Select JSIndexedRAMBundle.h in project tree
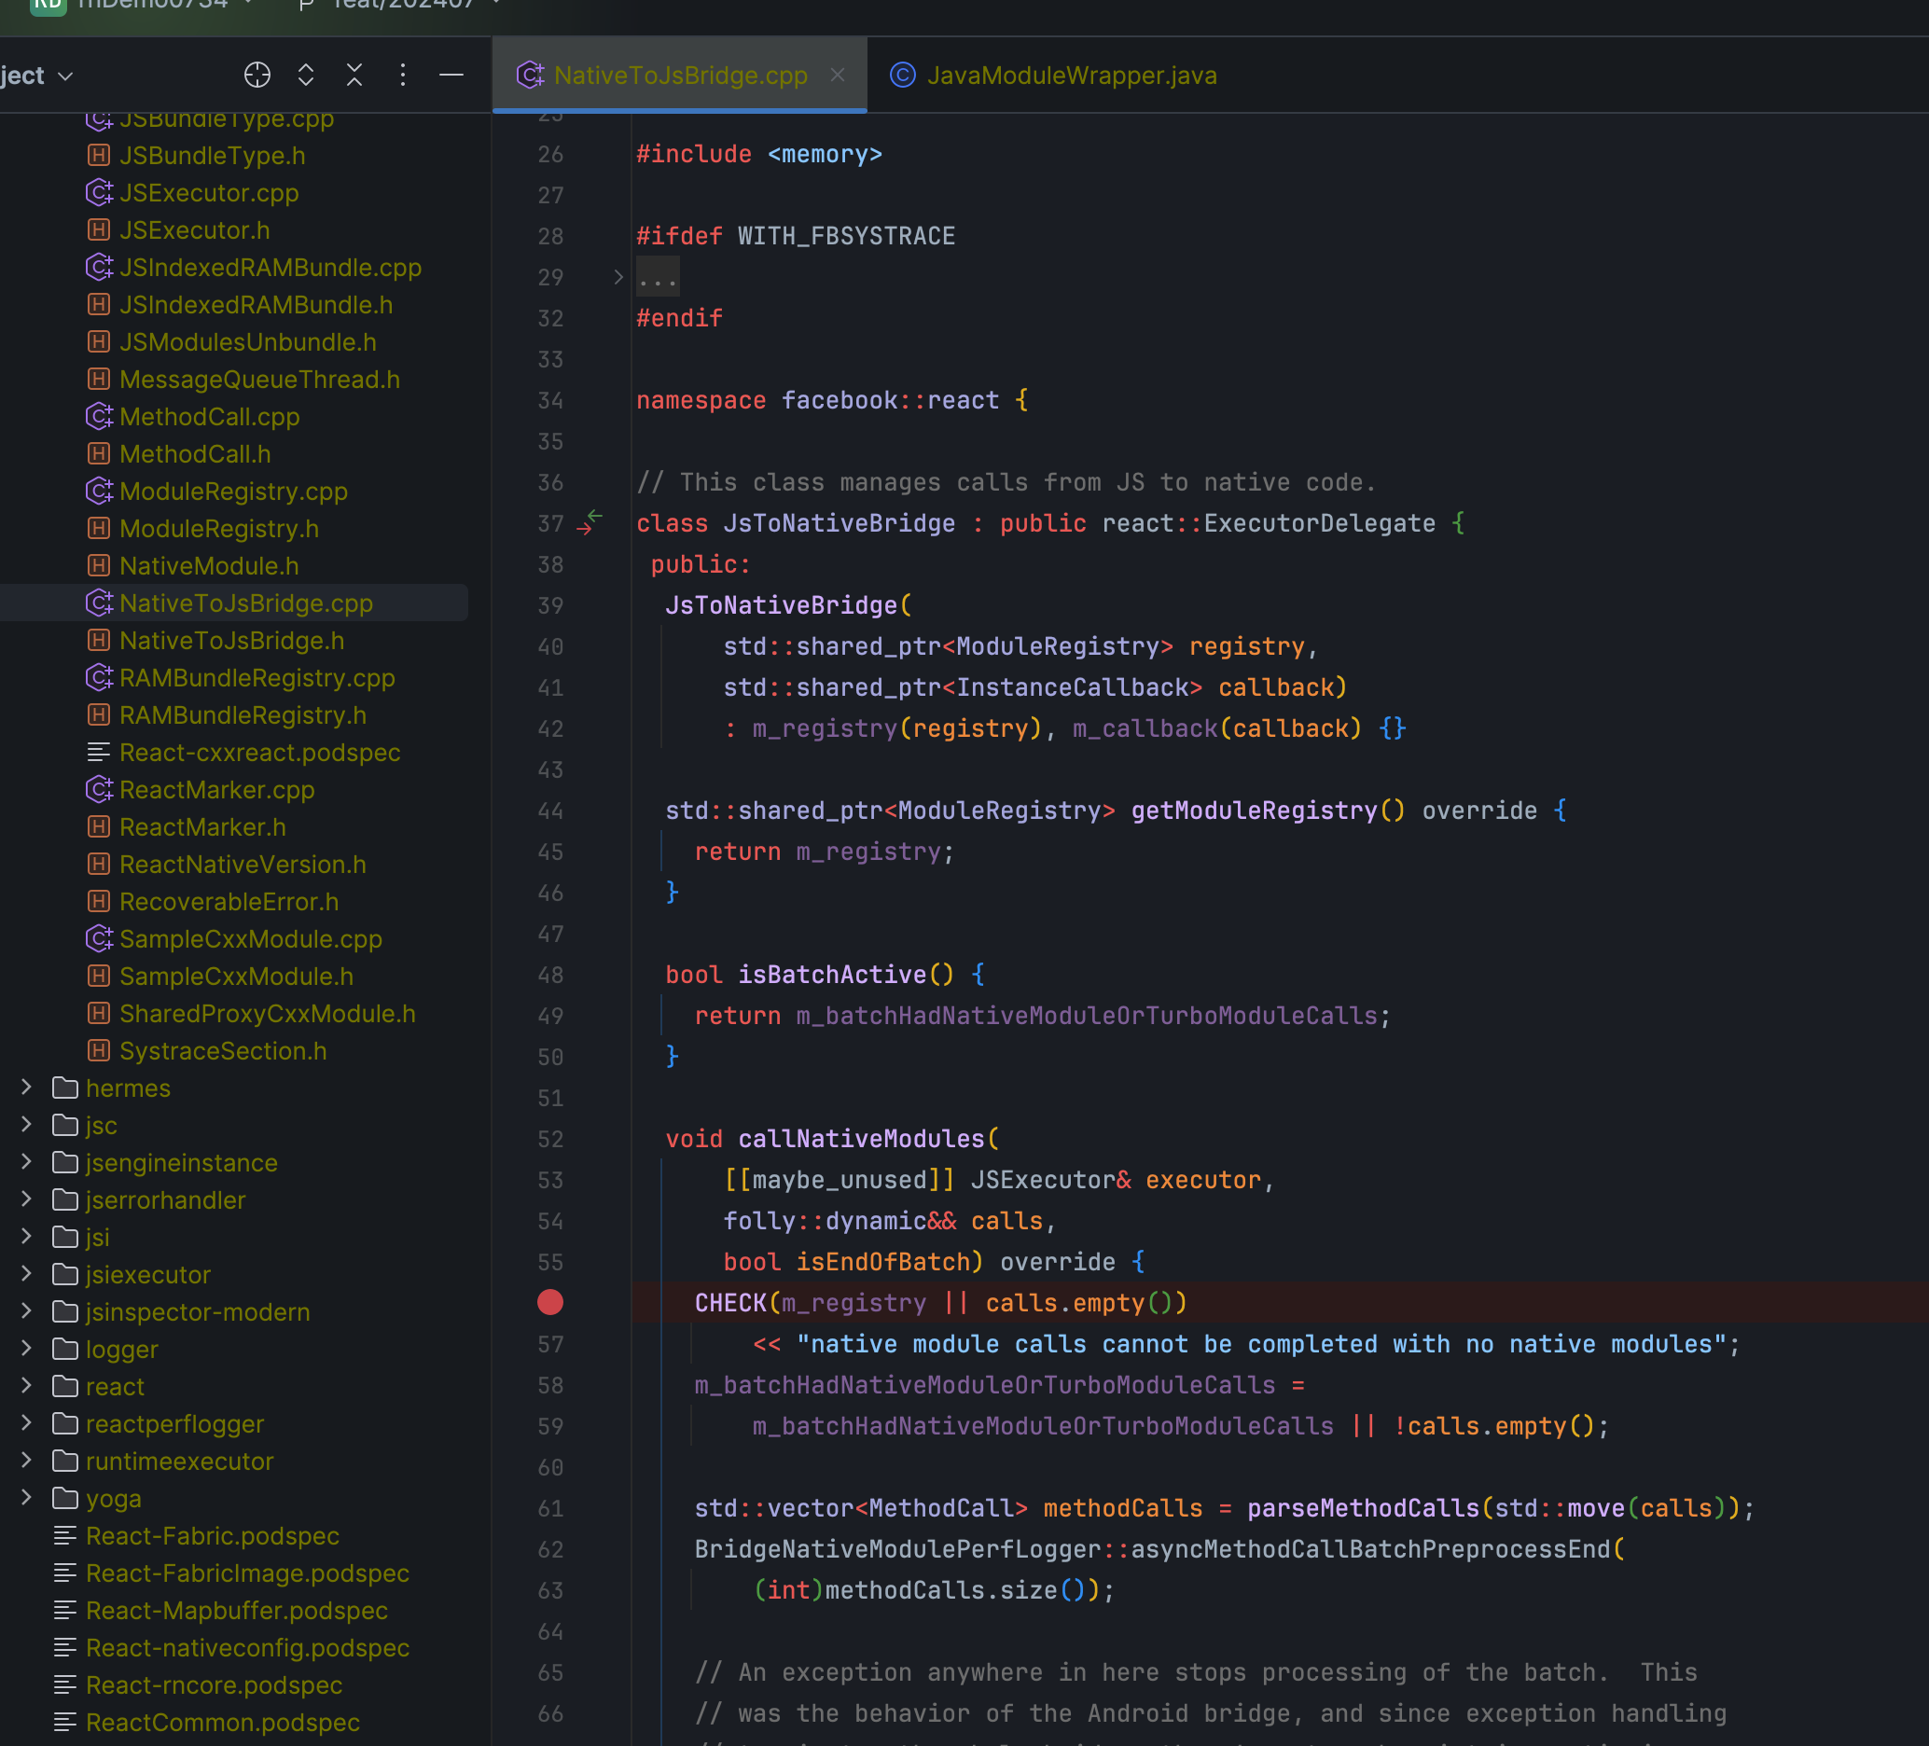The height and width of the screenshot is (1746, 1929). (x=256, y=304)
